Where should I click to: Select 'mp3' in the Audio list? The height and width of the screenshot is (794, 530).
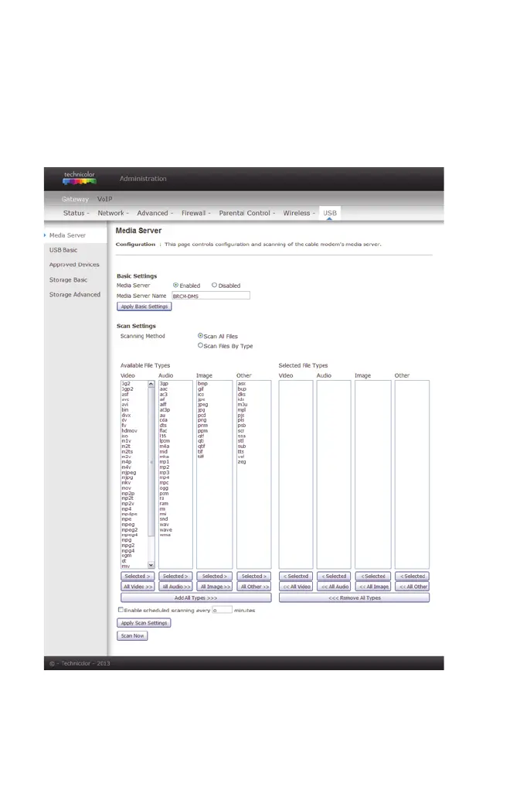pyautogui.click(x=165, y=472)
